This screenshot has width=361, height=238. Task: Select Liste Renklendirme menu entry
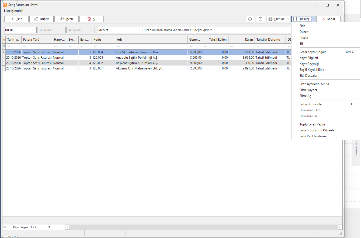(313, 136)
